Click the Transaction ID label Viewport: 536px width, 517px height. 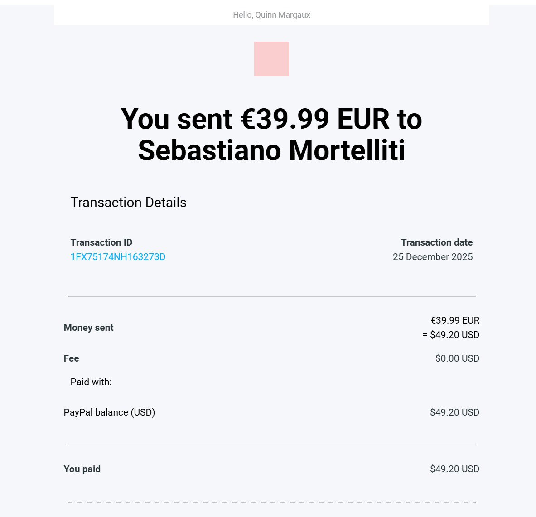[101, 242]
